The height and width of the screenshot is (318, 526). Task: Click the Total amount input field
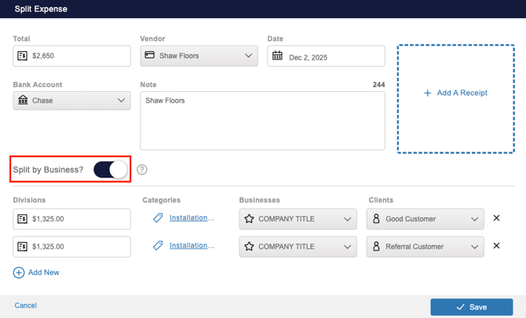click(x=79, y=57)
